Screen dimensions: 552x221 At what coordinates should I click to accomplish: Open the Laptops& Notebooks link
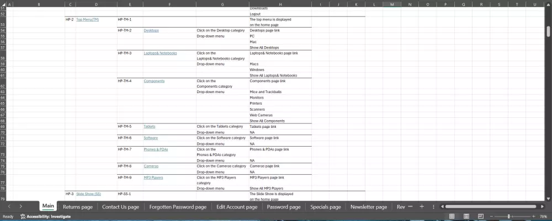click(160, 53)
